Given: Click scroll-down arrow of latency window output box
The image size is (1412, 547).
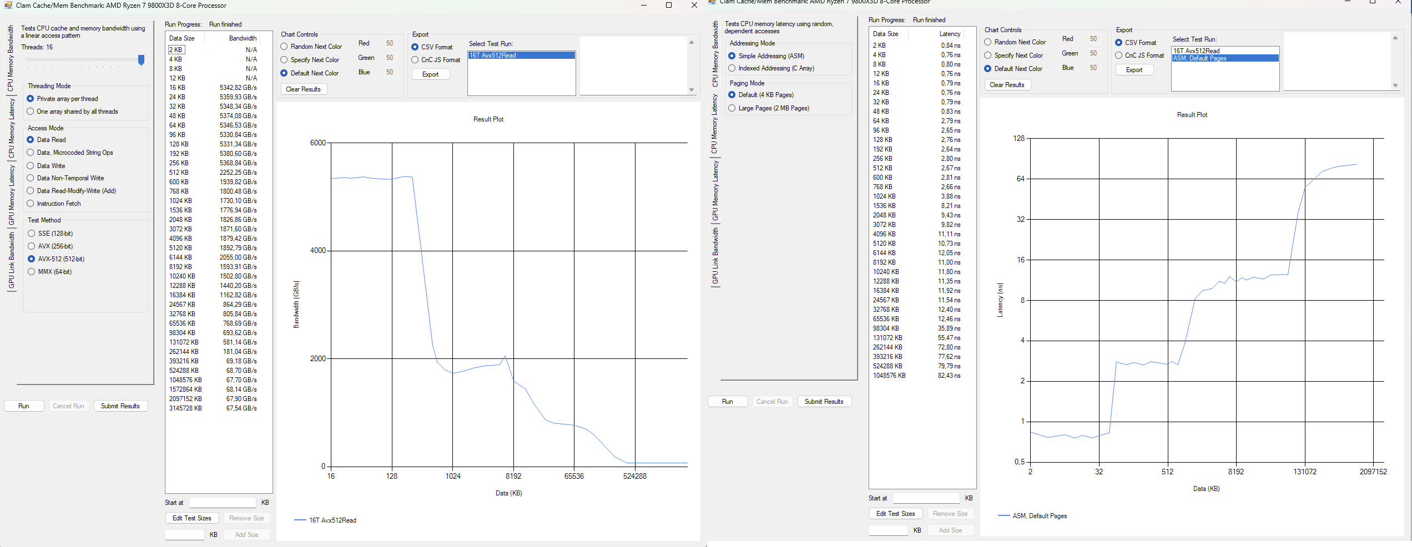Looking at the screenshot, I should tap(1395, 85).
